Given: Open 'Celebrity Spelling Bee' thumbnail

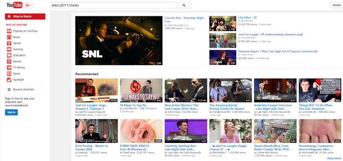Looking at the screenshot, I should [186, 131].
